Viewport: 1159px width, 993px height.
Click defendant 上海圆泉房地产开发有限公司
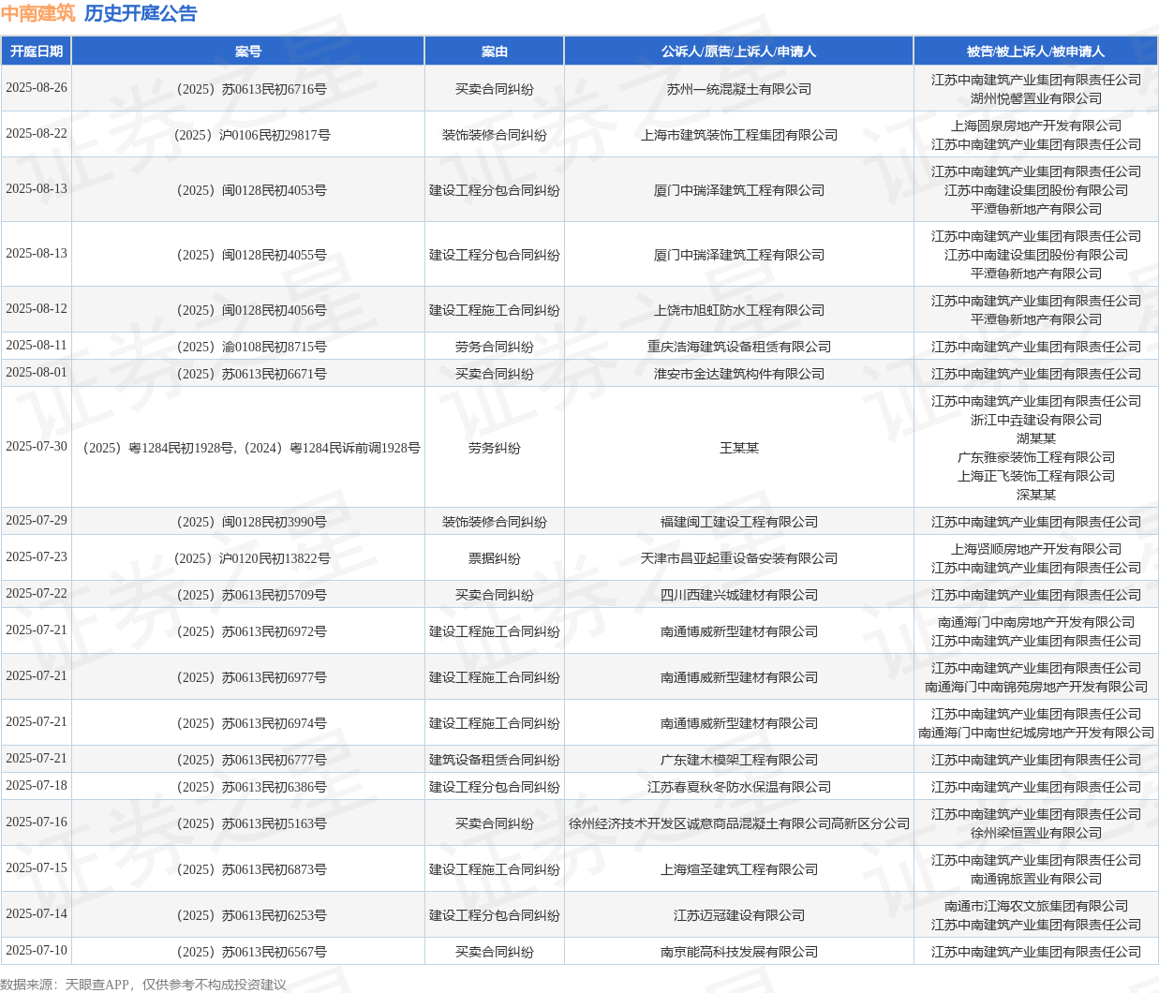pos(1036,126)
